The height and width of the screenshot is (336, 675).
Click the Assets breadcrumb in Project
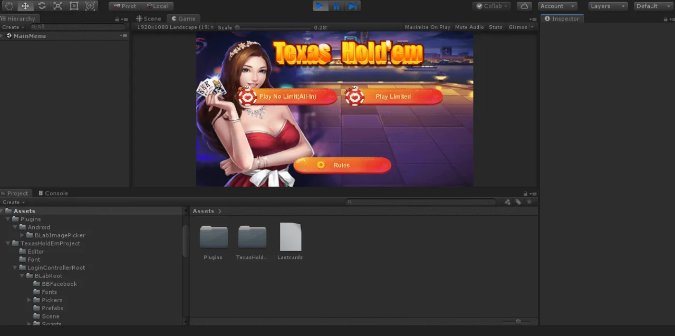pyautogui.click(x=203, y=211)
